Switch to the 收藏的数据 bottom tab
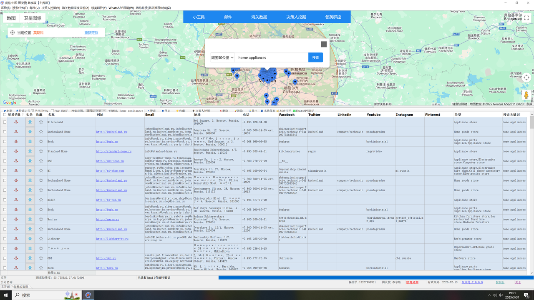 click(x=20, y=287)
